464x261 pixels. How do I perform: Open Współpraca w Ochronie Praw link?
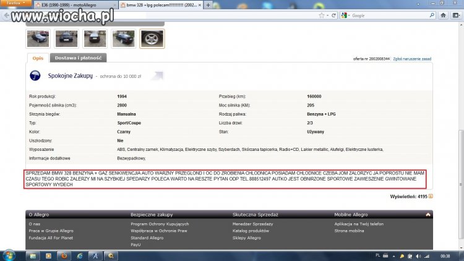[159, 231]
